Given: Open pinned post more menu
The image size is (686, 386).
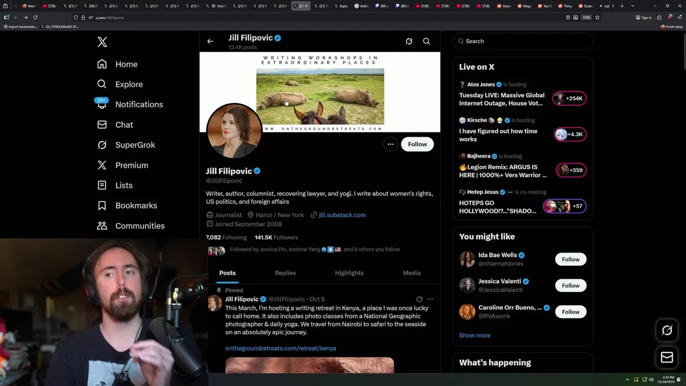Looking at the screenshot, I should (430, 299).
